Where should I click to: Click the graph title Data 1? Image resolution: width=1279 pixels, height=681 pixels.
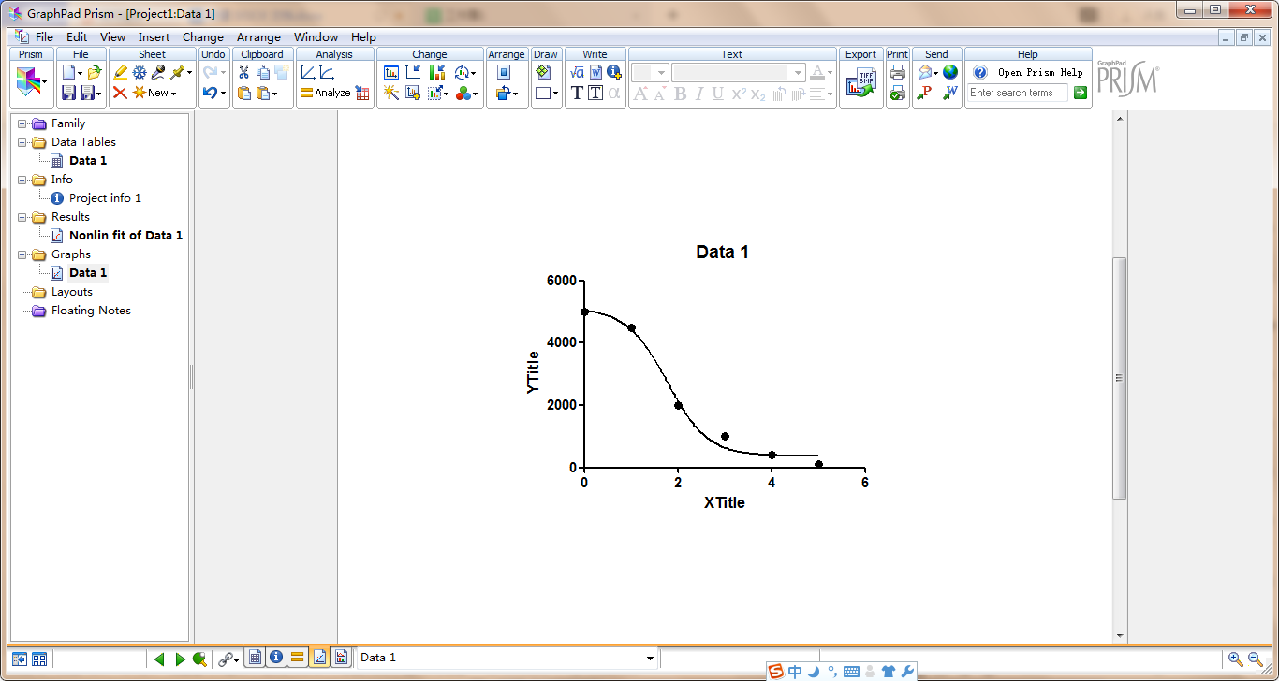(722, 252)
